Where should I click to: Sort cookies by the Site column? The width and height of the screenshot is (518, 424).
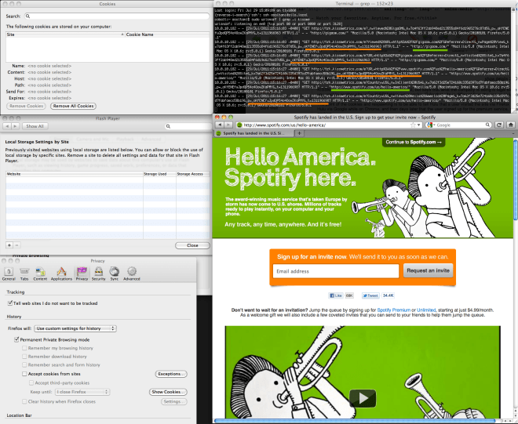point(63,35)
